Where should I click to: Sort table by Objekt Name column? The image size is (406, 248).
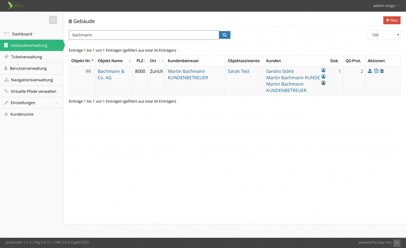114,61
